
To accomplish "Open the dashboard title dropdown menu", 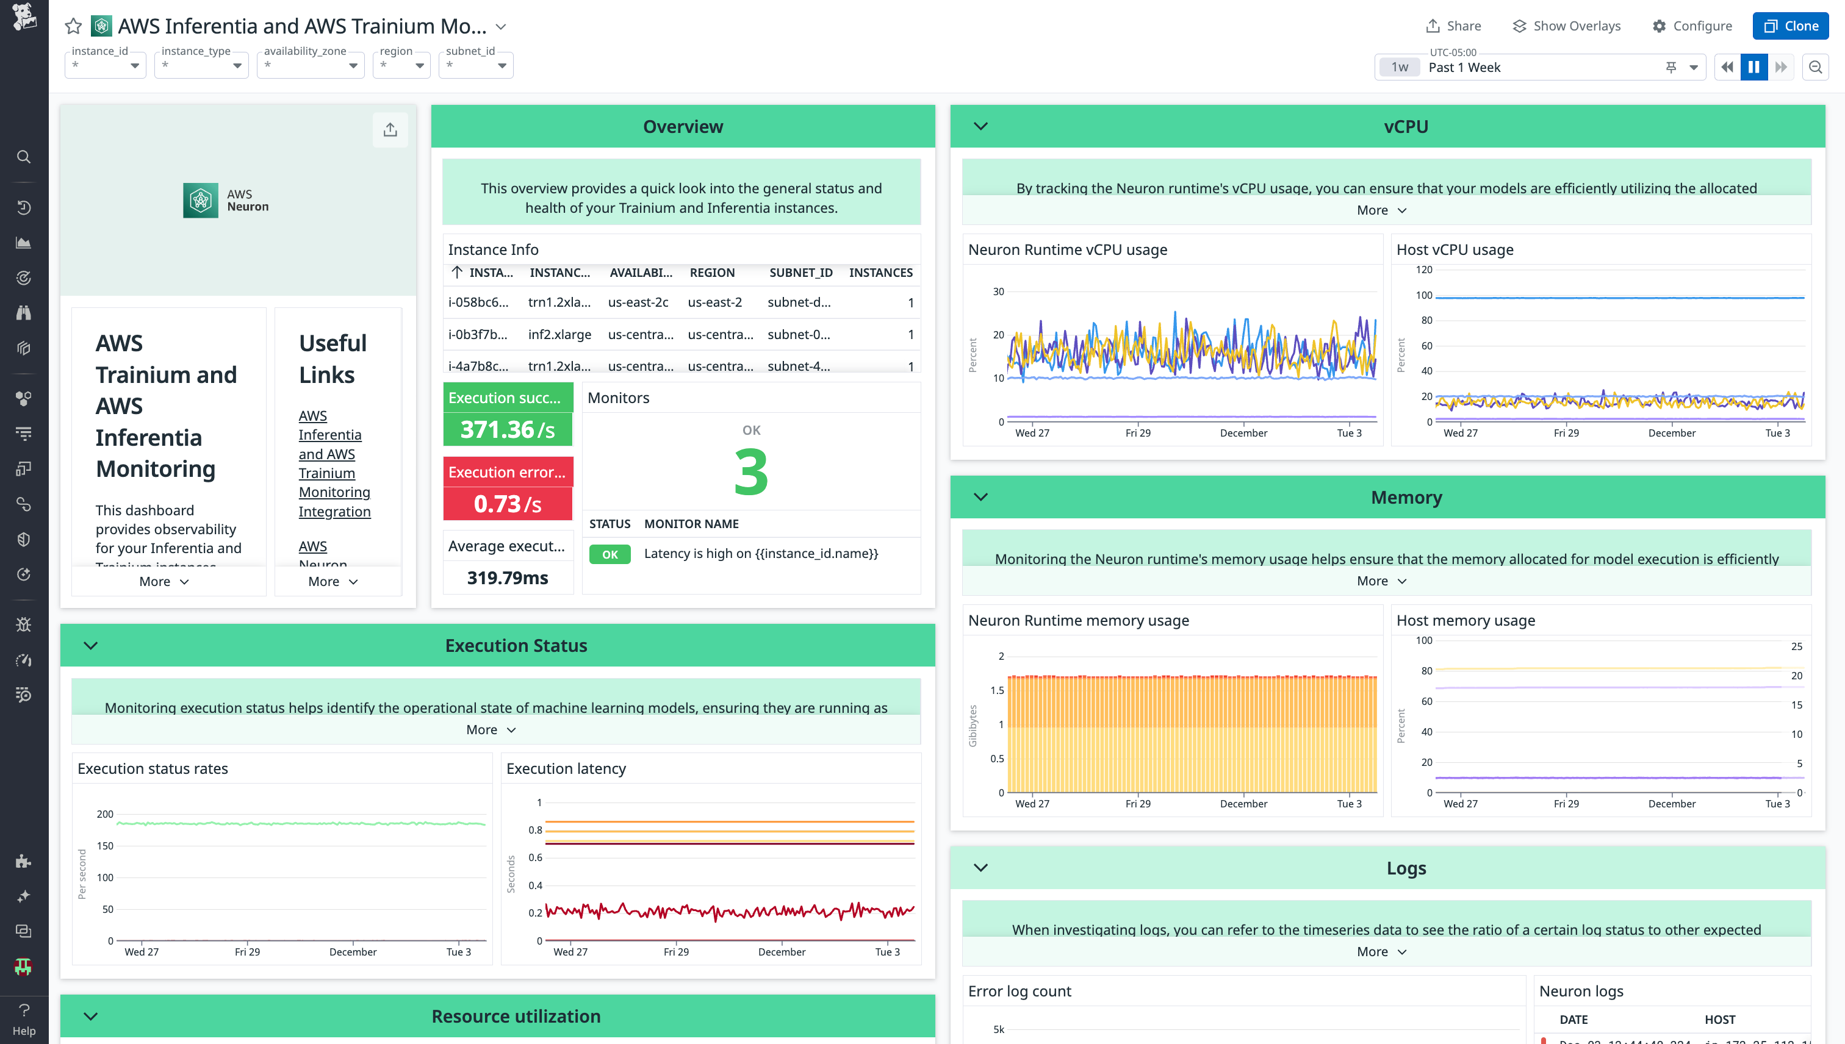I will [501, 27].
